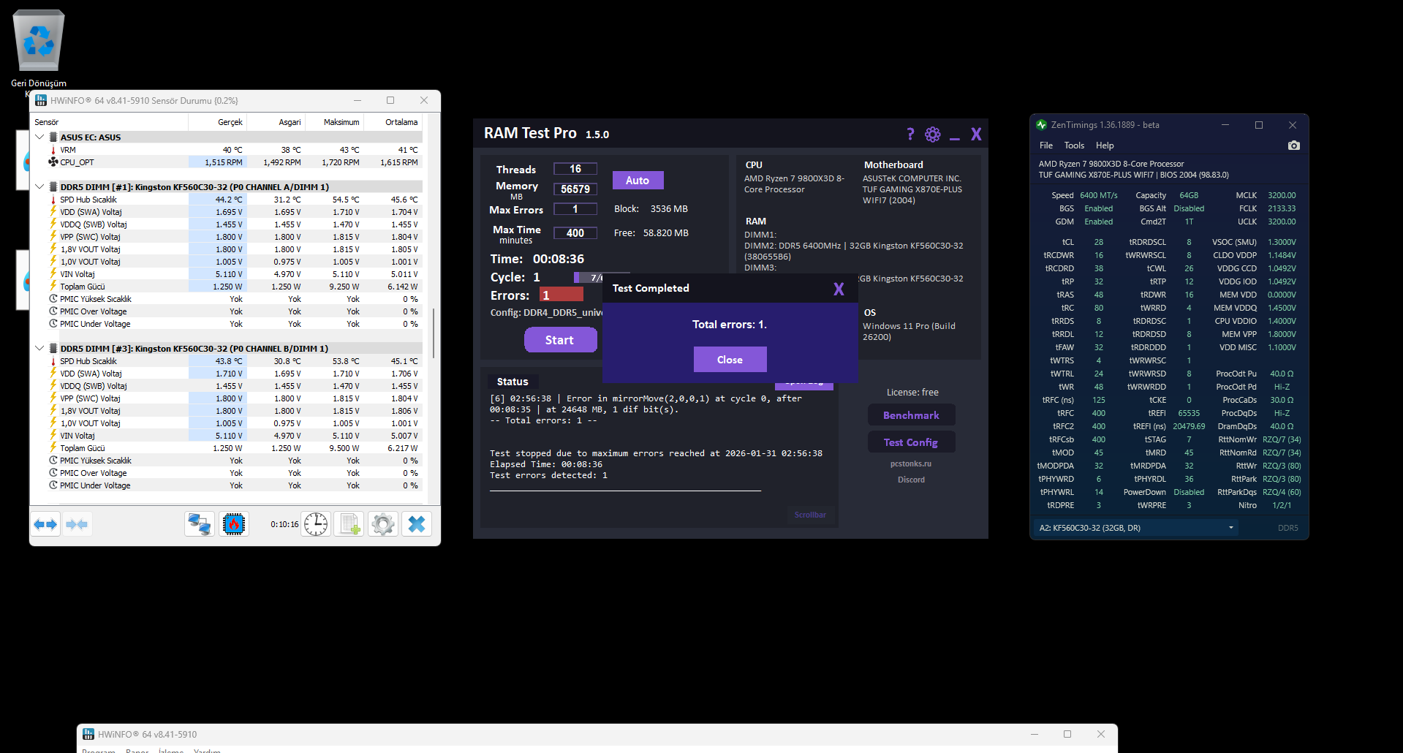Select 'VDD (SWA) Voltaj' row showing 1.695 V

coord(228,212)
